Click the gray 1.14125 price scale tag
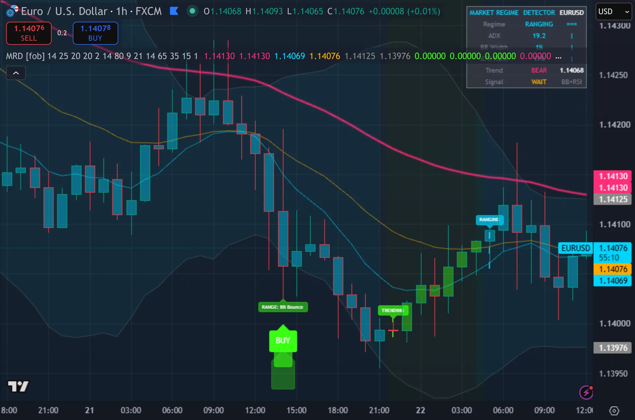The height and width of the screenshot is (420, 635). click(613, 199)
